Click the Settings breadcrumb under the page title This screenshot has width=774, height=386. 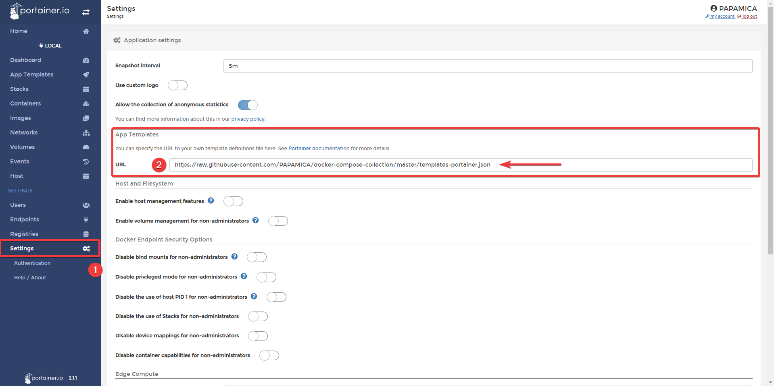tap(115, 17)
